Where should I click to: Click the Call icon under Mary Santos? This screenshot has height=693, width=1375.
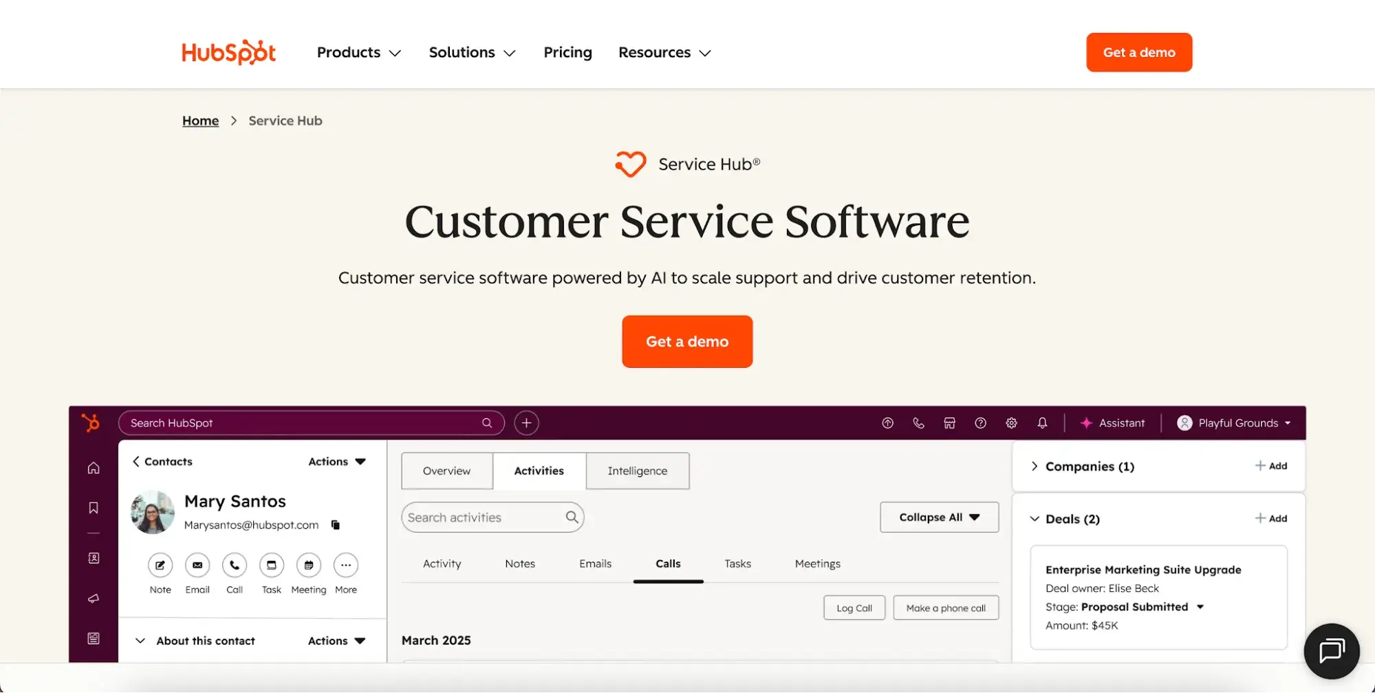pos(235,565)
